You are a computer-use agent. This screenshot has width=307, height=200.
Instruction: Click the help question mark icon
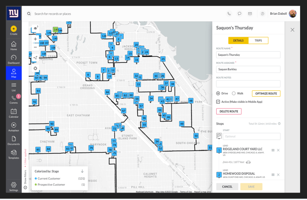click(x=263, y=13)
